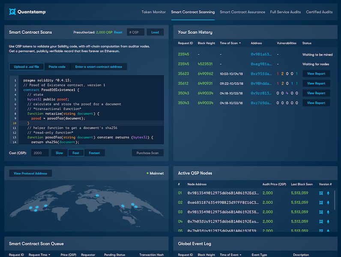Choose the Fast scan speed
This screenshot has height=257, width=341.
(x=76, y=153)
